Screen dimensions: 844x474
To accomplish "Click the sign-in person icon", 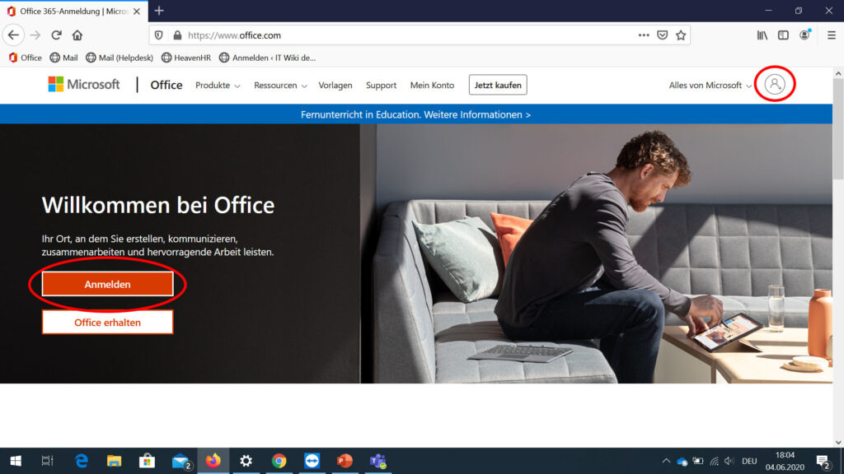I will point(775,85).
